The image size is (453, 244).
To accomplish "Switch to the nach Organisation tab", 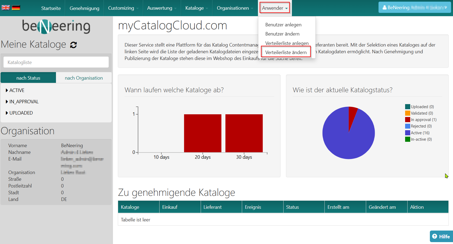I will pyautogui.click(x=84, y=78).
